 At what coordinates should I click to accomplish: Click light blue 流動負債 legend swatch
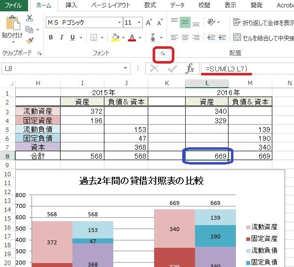pos(248,251)
